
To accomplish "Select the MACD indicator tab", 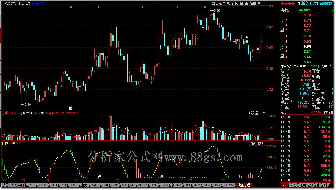I will (42, 185).
